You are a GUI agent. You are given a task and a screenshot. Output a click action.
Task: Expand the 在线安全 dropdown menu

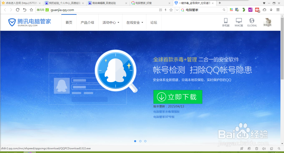pyautogui.click(x=135, y=22)
